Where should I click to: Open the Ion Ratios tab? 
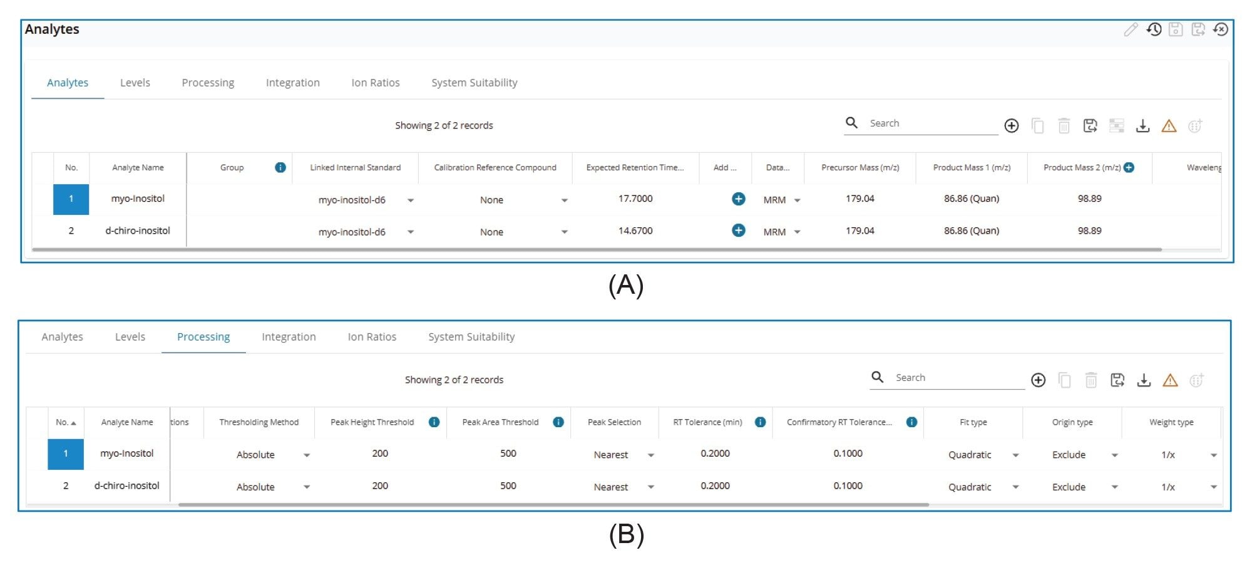[x=376, y=82]
